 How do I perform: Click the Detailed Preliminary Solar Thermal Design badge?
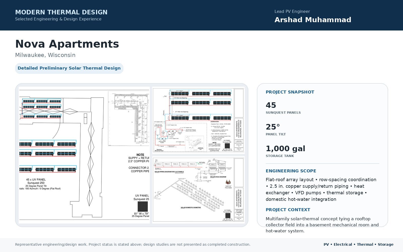tap(69, 68)
